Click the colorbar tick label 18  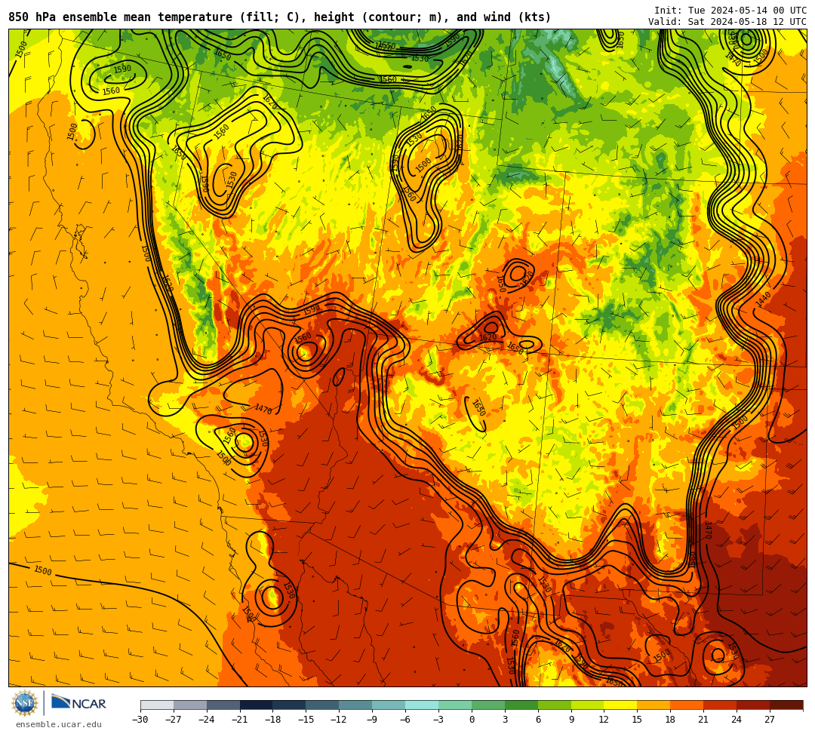coord(671,720)
